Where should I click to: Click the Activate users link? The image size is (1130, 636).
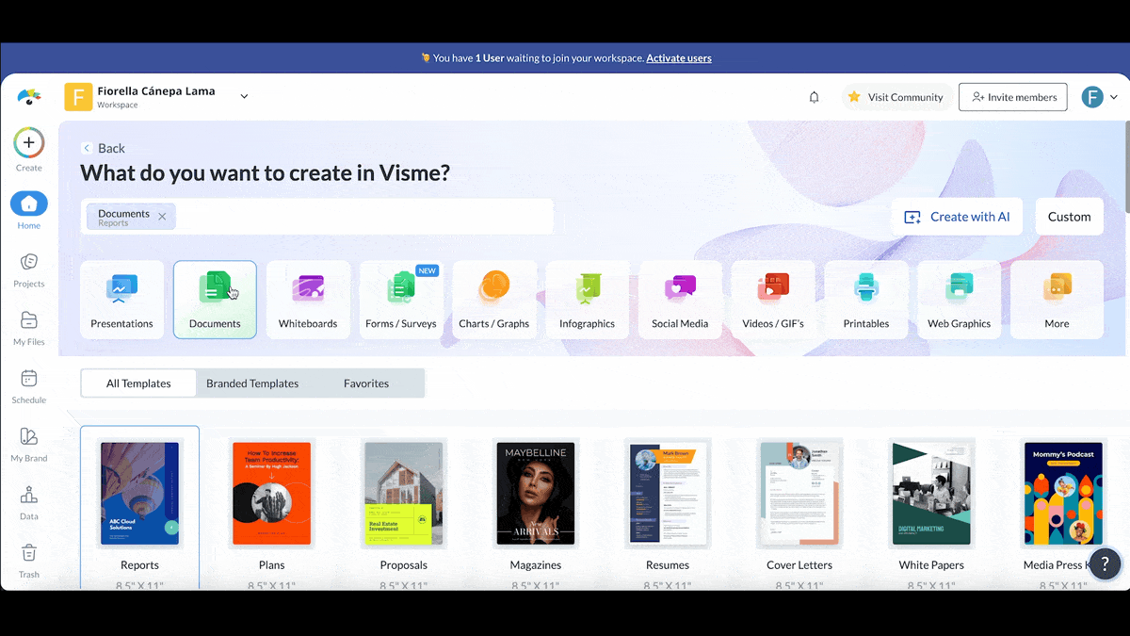click(678, 58)
